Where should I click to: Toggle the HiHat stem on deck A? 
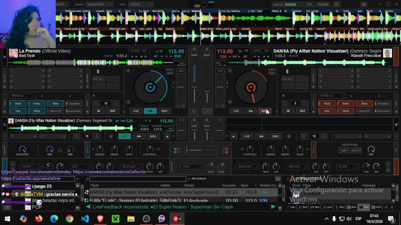point(36,111)
